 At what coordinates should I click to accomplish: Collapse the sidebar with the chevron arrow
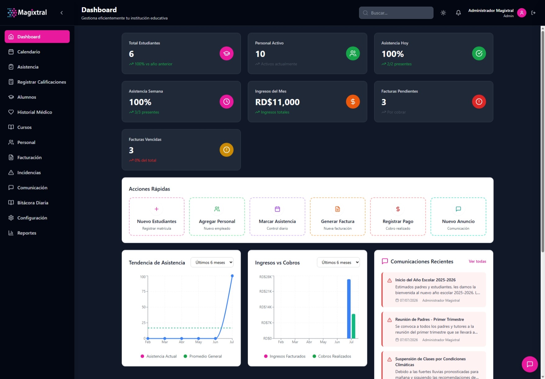click(61, 13)
